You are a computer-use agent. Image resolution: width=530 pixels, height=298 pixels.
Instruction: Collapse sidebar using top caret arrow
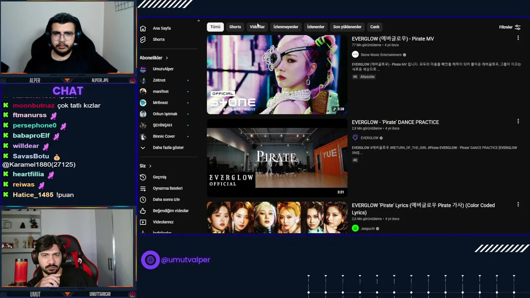198,21
